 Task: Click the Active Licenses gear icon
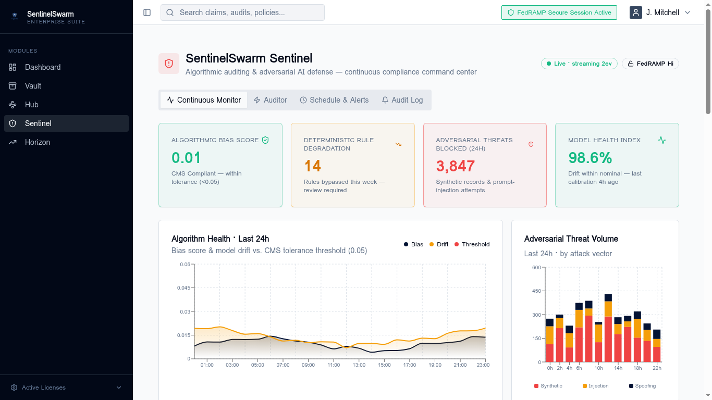[x=14, y=387]
